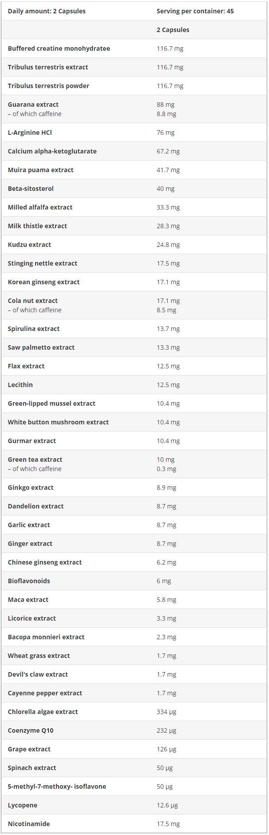Select the Green tea extract label
Image resolution: width=269 pixels, height=835 pixels.
(x=35, y=460)
